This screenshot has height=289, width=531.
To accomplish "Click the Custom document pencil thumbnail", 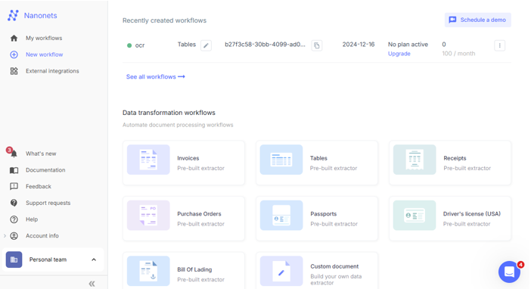I will coord(281,271).
